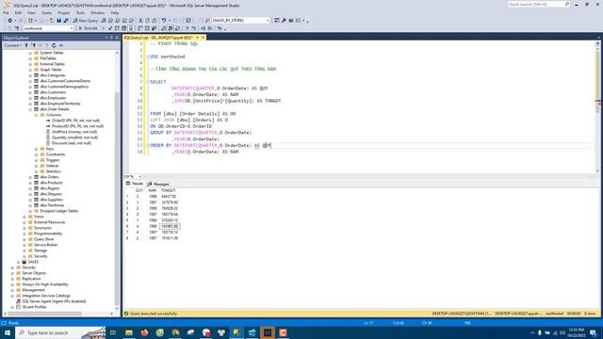Viewport: 603px width, 339px height.
Task: Click the Save All icon
Action: pyautogui.click(x=66, y=21)
